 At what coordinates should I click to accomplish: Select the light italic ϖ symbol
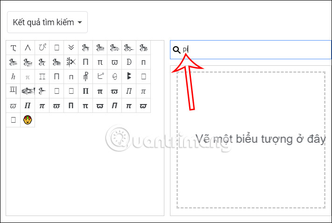coord(13,105)
